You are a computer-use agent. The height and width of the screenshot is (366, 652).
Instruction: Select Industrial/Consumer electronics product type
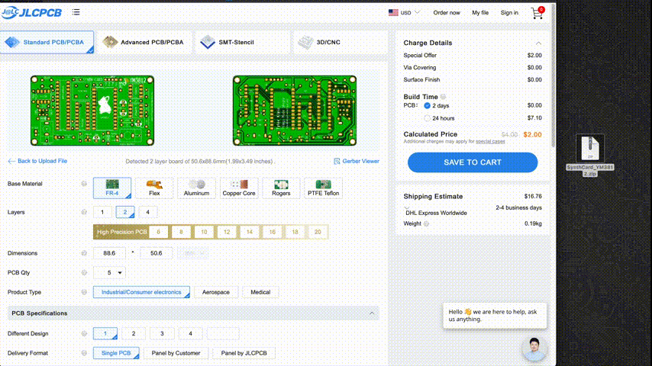tap(141, 292)
